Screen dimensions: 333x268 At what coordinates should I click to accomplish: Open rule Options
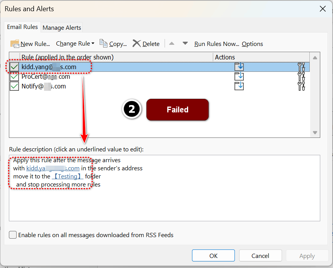252,44
